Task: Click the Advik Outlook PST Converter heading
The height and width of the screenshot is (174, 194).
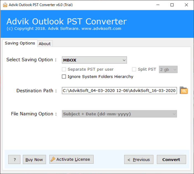Action: (67, 21)
